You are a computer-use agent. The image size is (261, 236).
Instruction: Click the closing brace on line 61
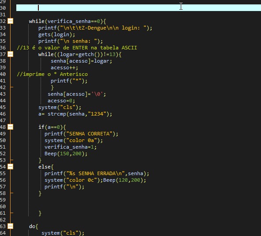(x=40, y=213)
